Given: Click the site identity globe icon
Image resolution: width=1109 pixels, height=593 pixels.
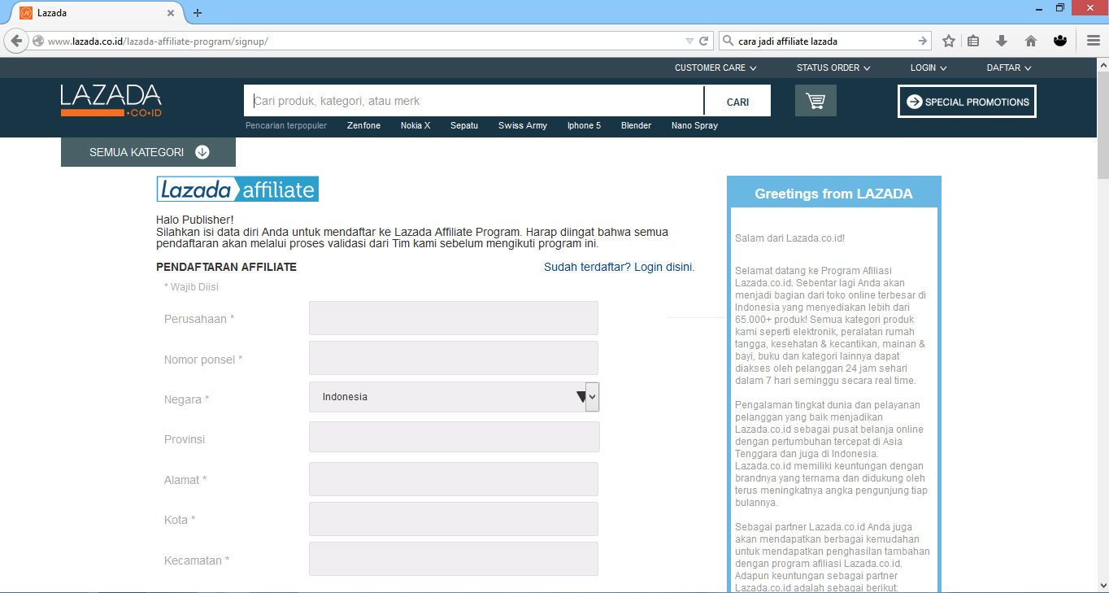Looking at the screenshot, I should tap(37, 41).
